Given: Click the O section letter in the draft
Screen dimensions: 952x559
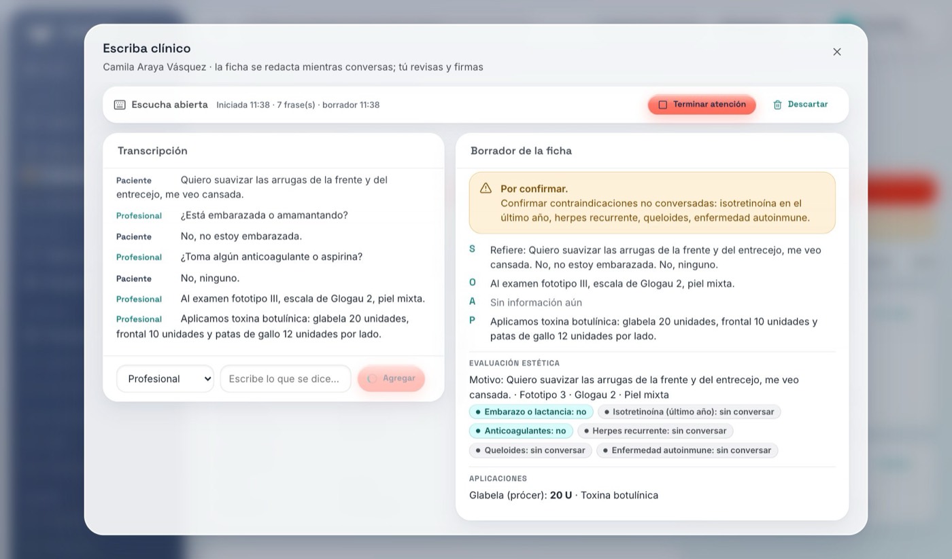Looking at the screenshot, I should [473, 283].
